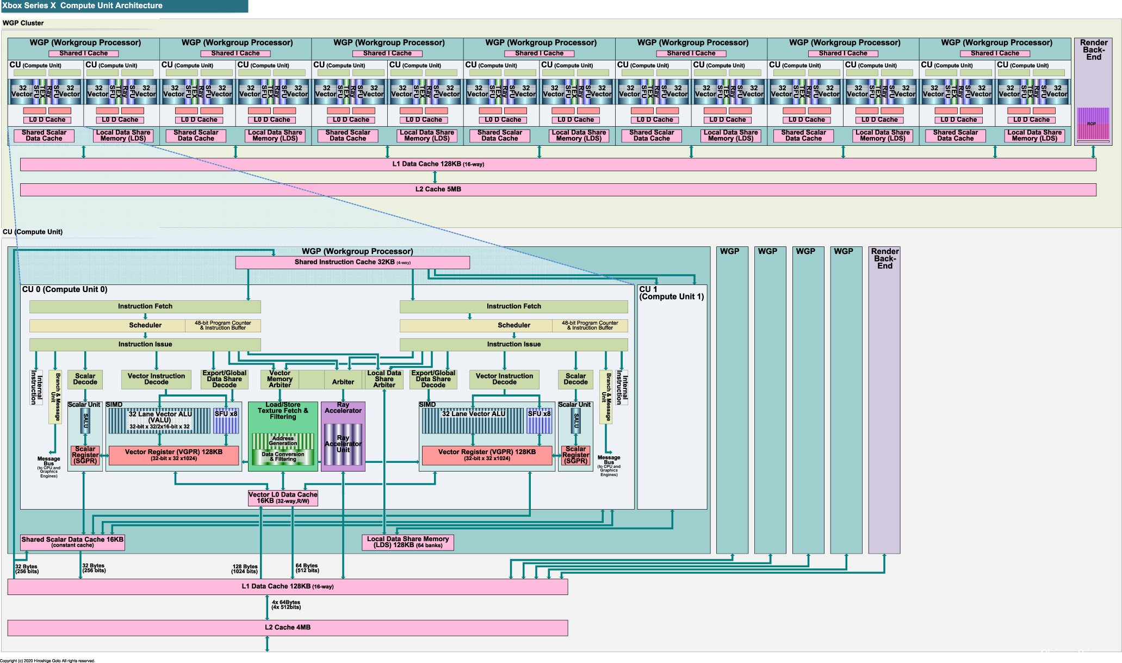Click 'Local Data Share Memory (LDS) 128KB'
The image size is (1122, 663).
(408, 542)
